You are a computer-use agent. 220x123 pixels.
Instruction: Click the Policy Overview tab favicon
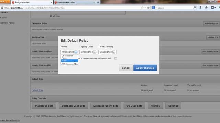pos(13,2)
